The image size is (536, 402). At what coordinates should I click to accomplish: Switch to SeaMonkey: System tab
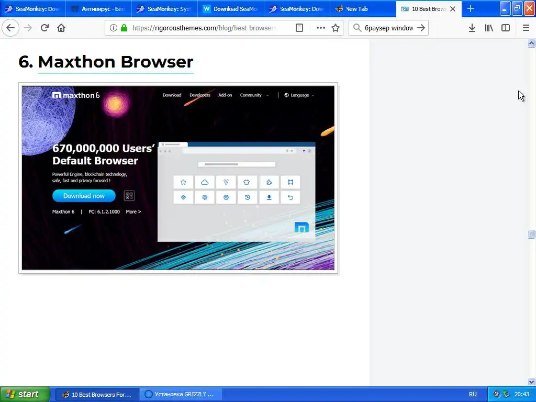click(x=165, y=9)
